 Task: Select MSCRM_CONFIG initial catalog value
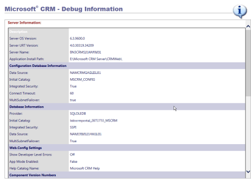tap(82, 80)
